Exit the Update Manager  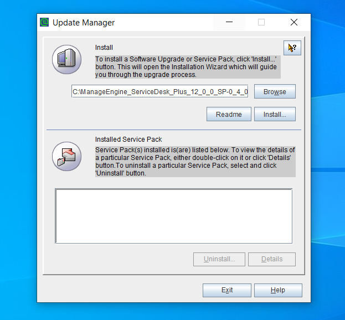click(227, 290)
